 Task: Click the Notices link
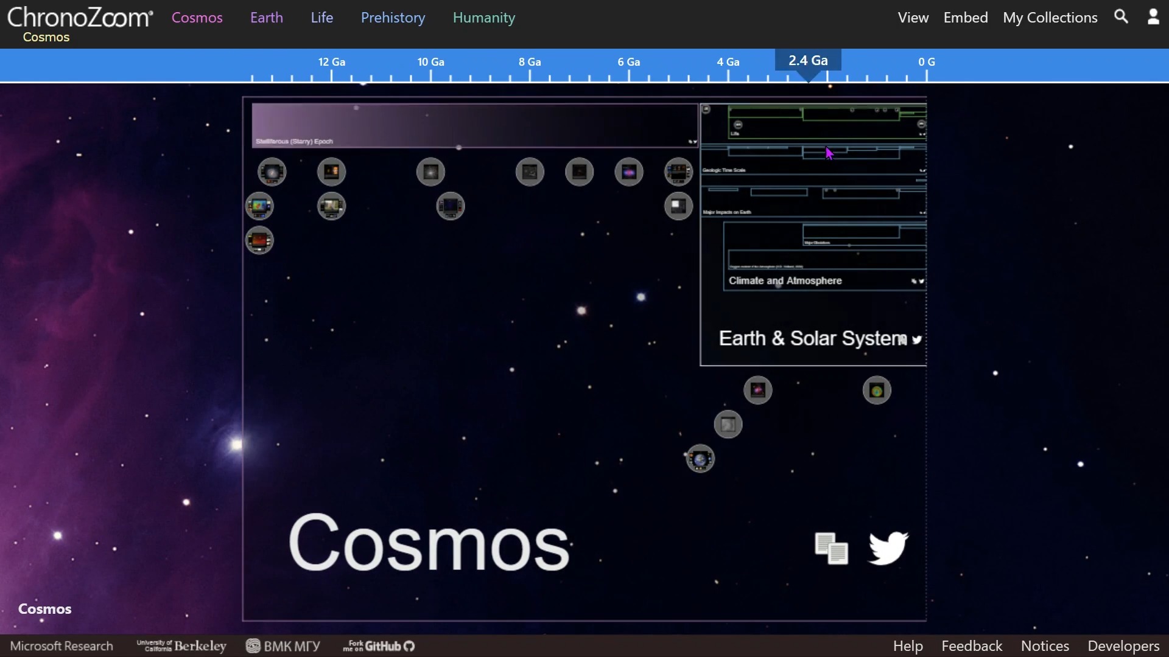[x=1045, y=646]
